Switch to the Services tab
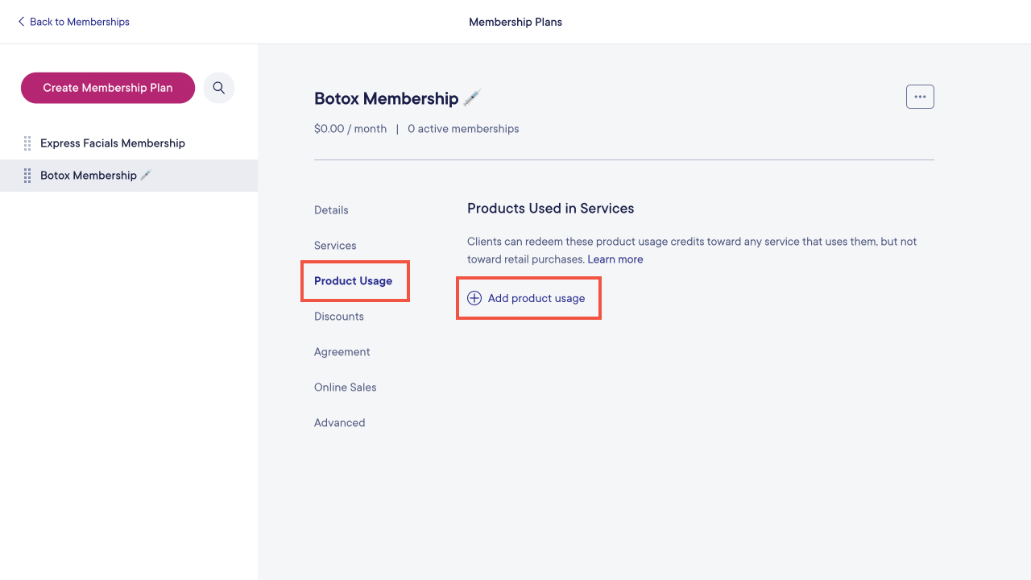The width and height of the screenshot is (1031, 580). click(335, 246)
